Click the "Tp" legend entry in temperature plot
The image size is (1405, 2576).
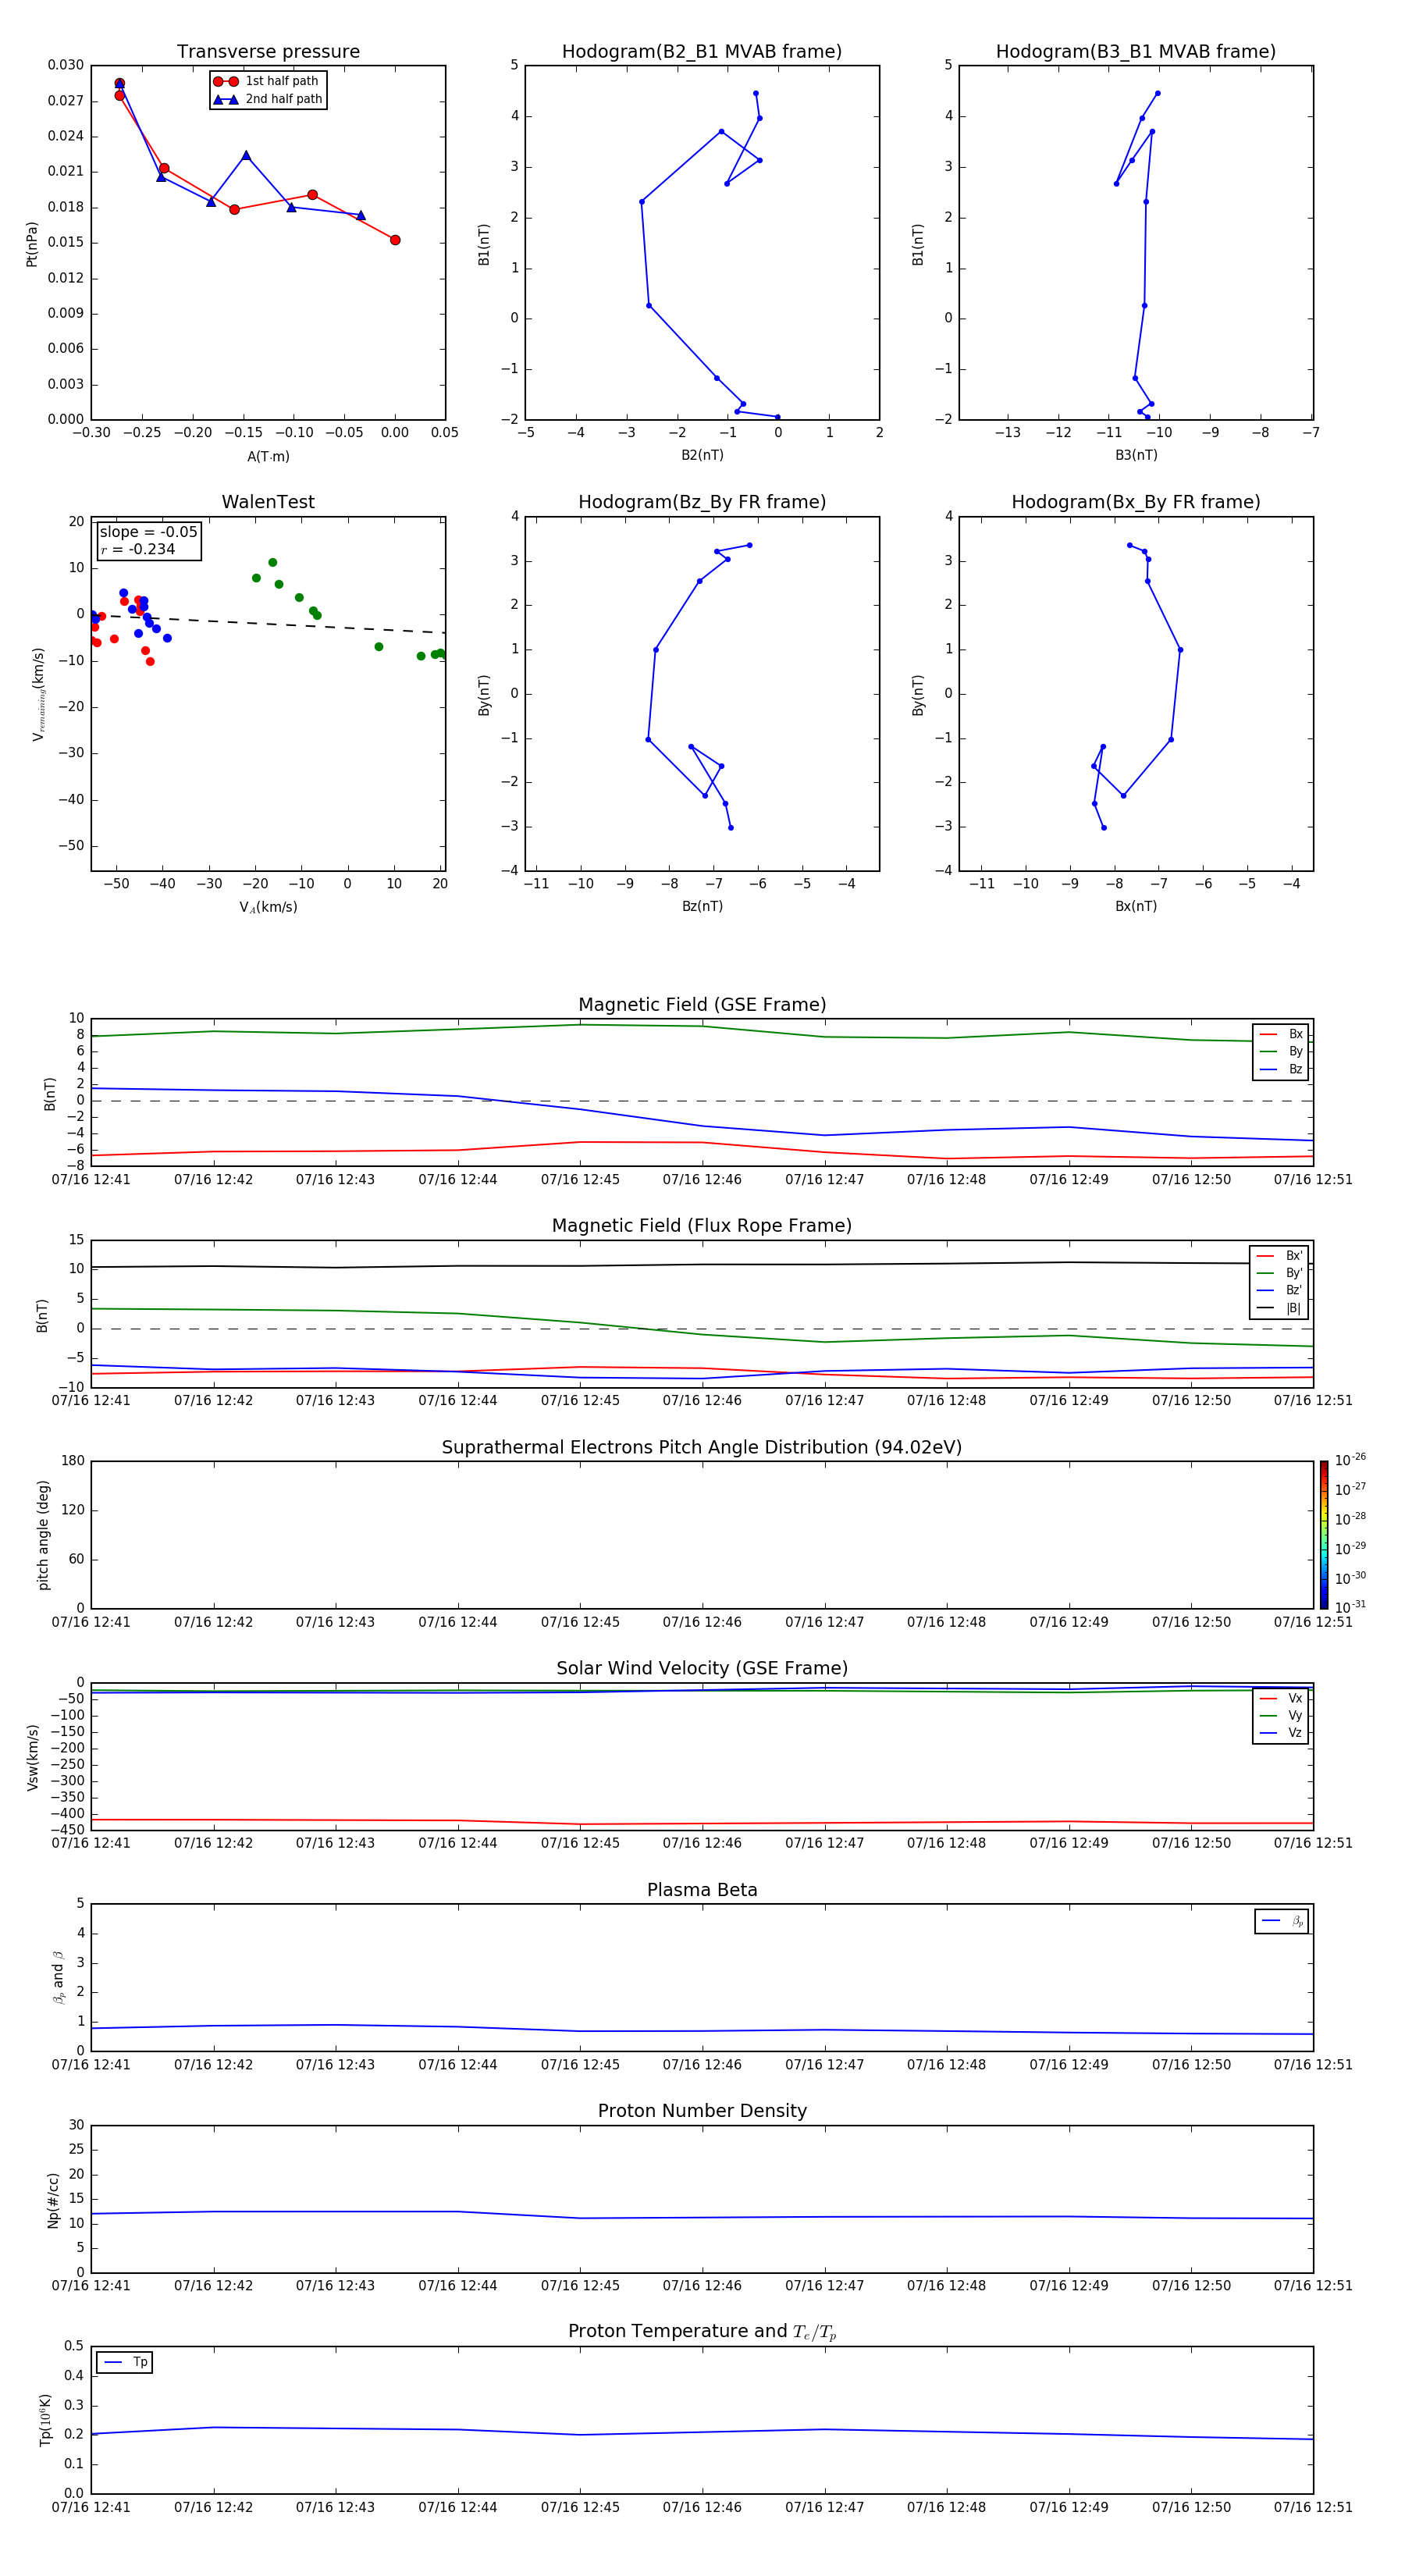[125, 2362]
